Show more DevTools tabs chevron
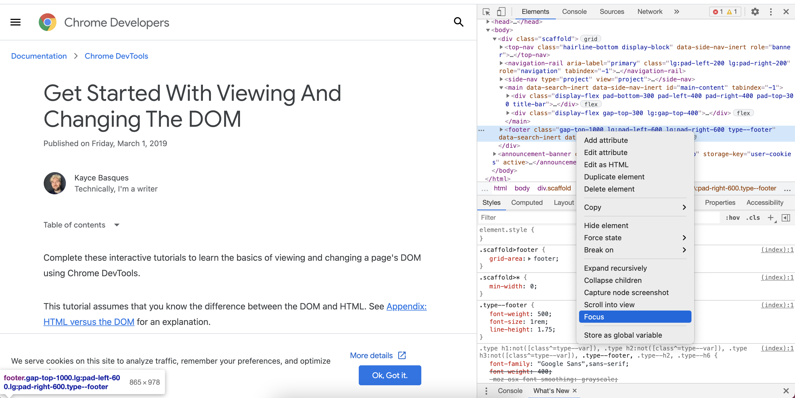 pos(676,12)
